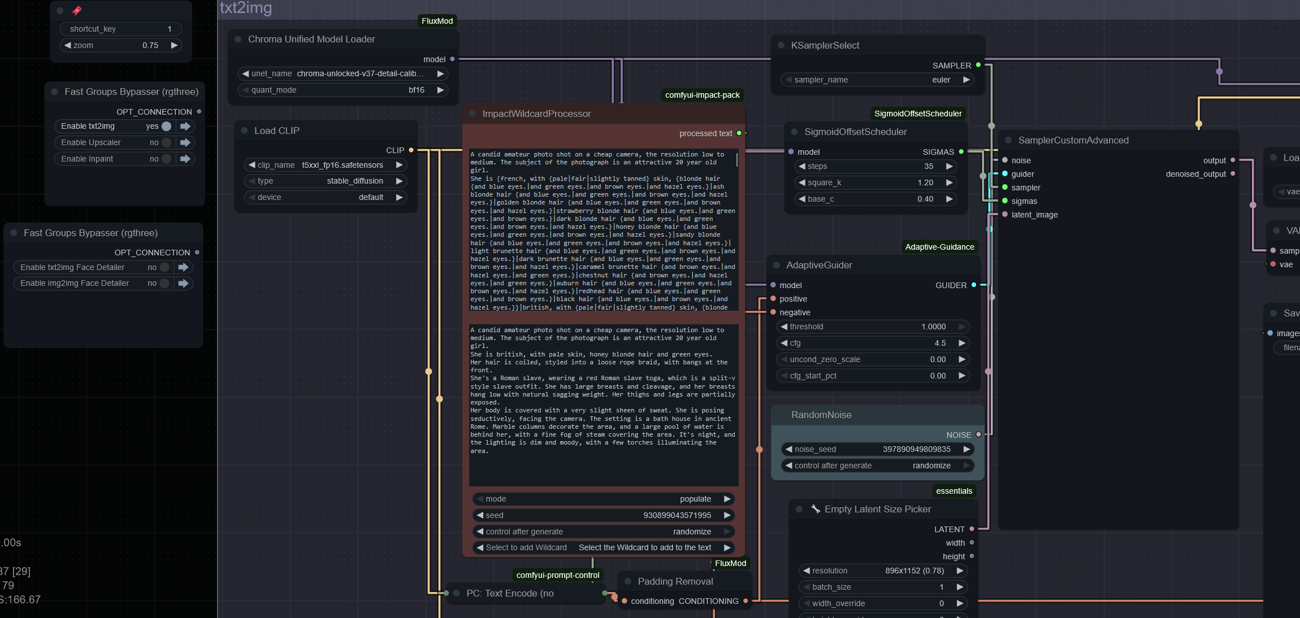Click the RandomNoise node title
The width and height of the screenshot is (1300, 618).
click(821, 415)
